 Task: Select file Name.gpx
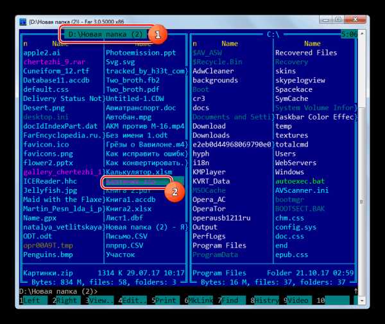coord(40,218)
